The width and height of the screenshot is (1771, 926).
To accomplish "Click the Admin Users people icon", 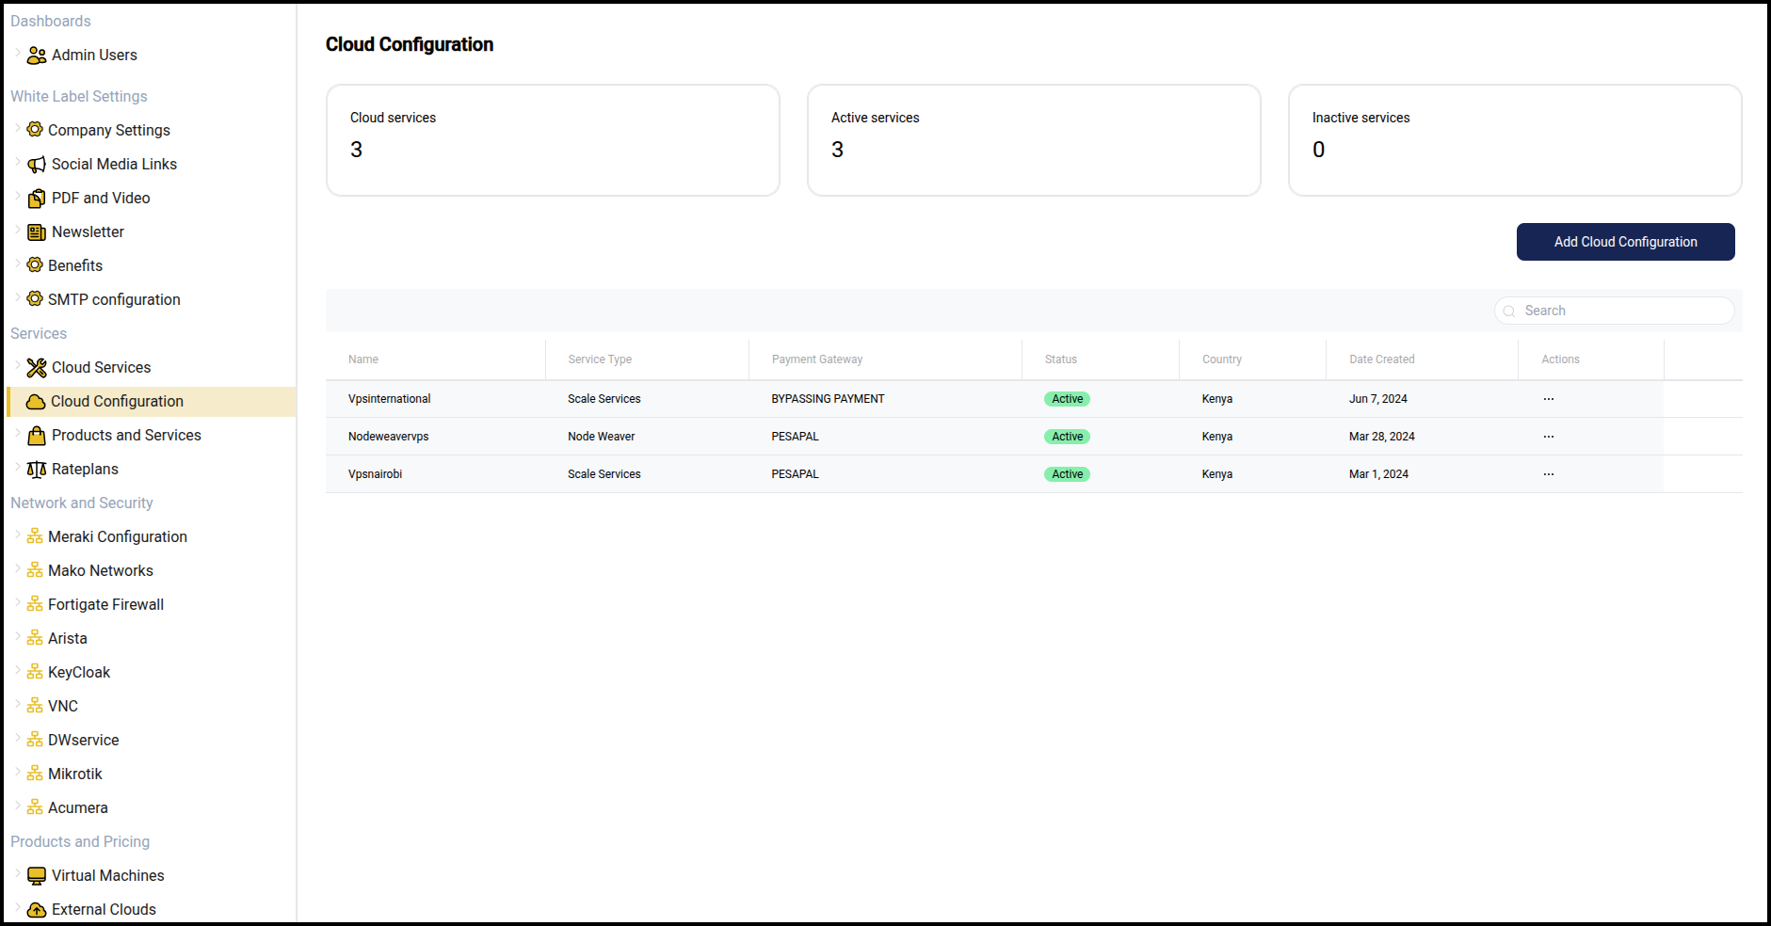I will click(37, 56).
